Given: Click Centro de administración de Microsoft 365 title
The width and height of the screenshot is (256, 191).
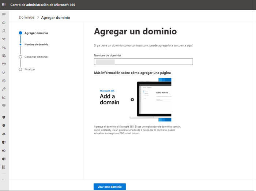Looking at the screenshot, I should [43, 5].
